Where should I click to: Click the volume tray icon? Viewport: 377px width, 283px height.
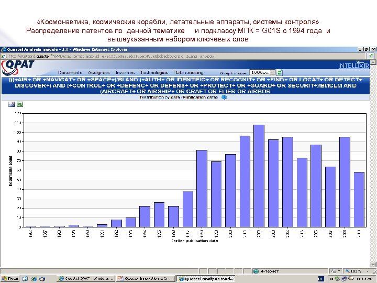350,278
